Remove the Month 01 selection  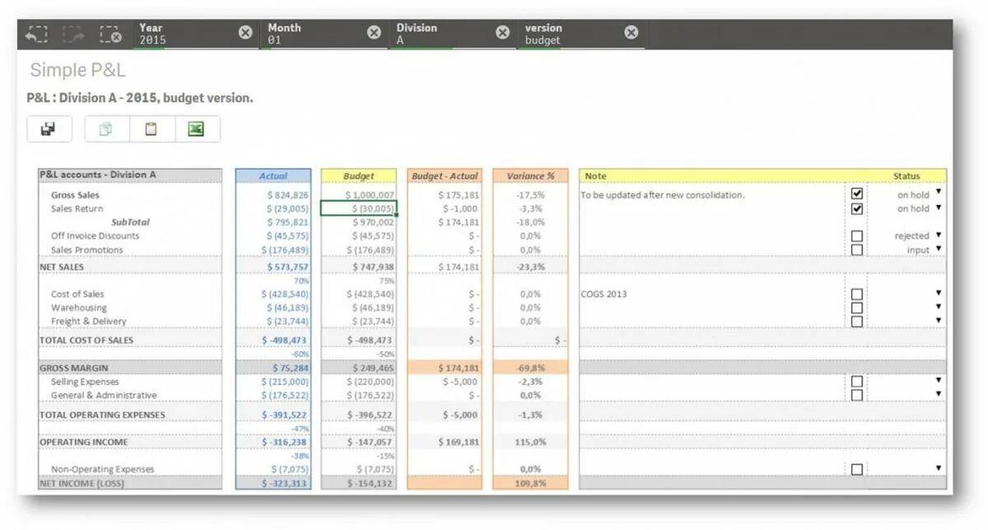374,32
